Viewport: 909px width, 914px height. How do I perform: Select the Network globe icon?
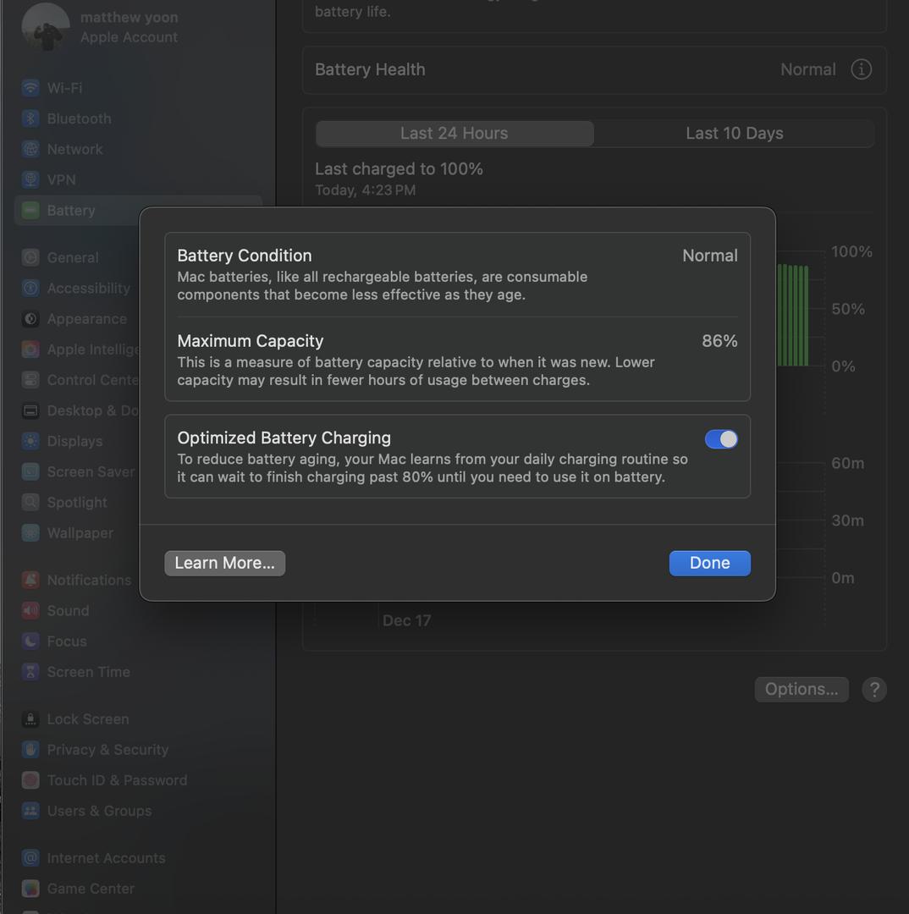[x=30, y=149]
